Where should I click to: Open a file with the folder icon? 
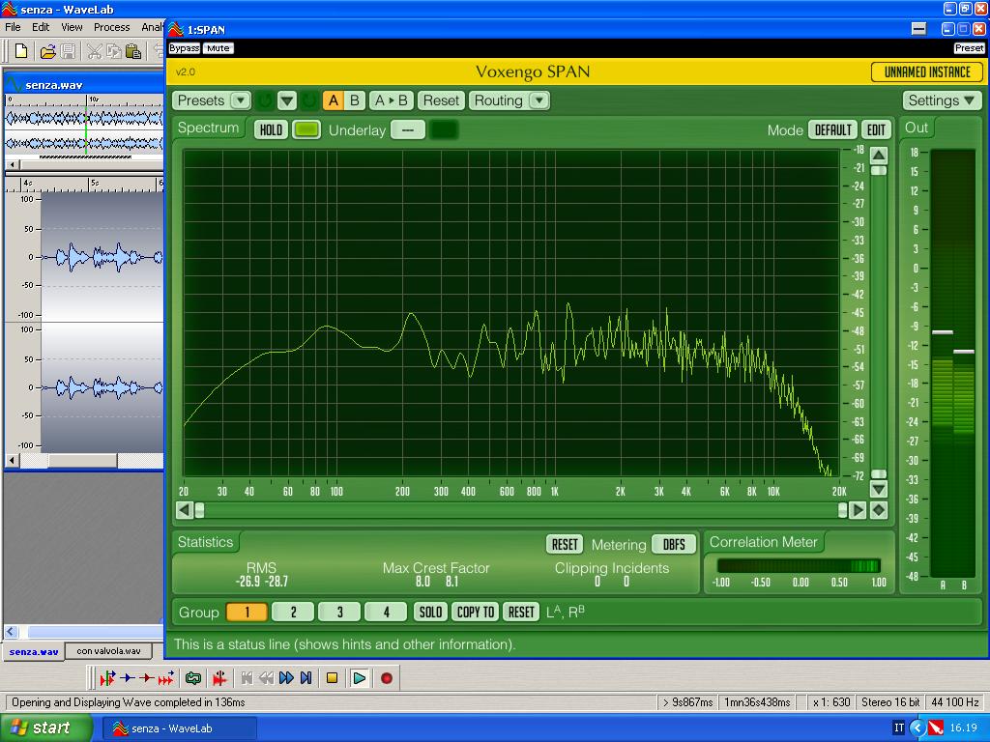click(47, 51)
